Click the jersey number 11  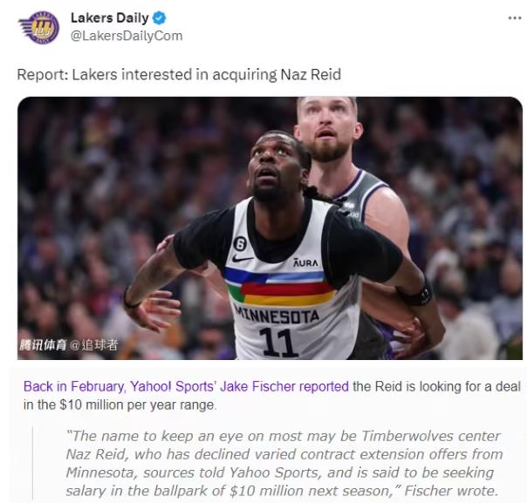point(278,342)
